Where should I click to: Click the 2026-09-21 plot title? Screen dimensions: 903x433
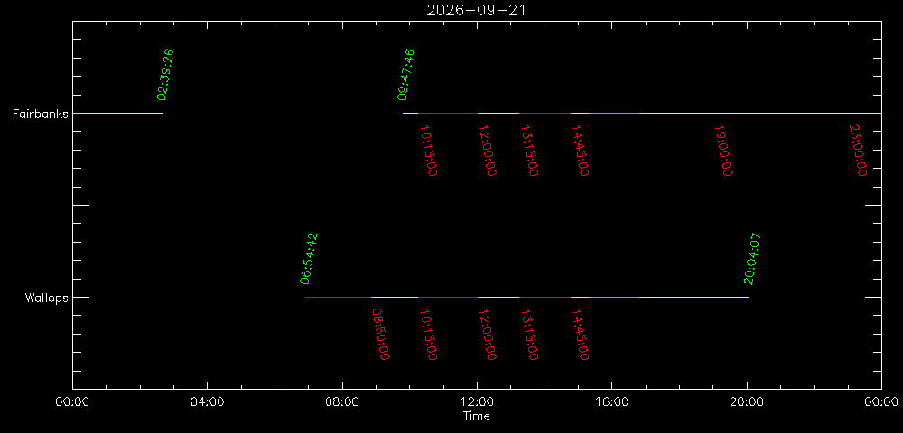pyautogui.click(x=476, y=10)
